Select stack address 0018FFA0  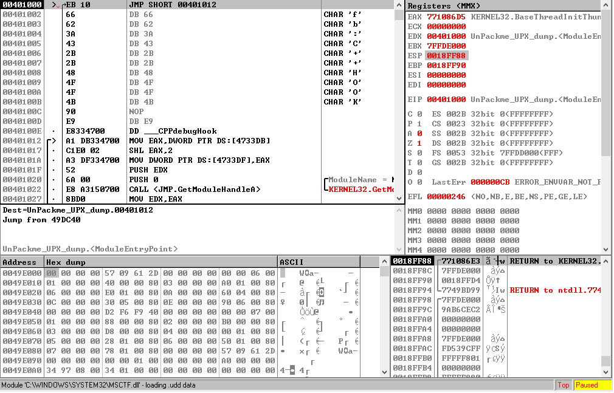[412, 320]
